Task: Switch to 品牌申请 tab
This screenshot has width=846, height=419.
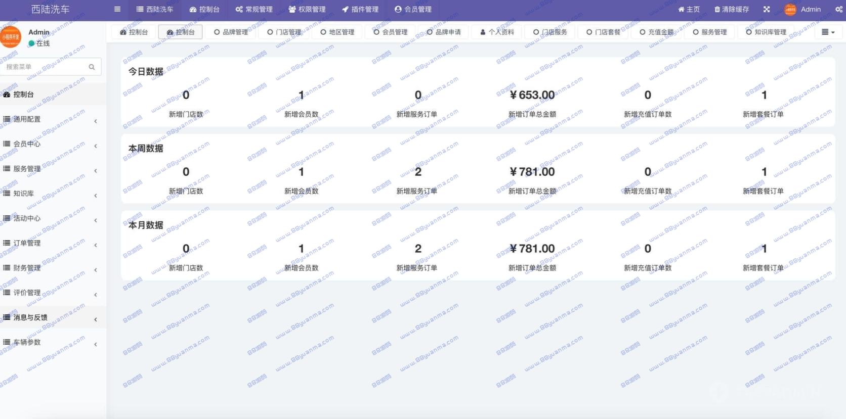Action: click(x=443, y=32)
